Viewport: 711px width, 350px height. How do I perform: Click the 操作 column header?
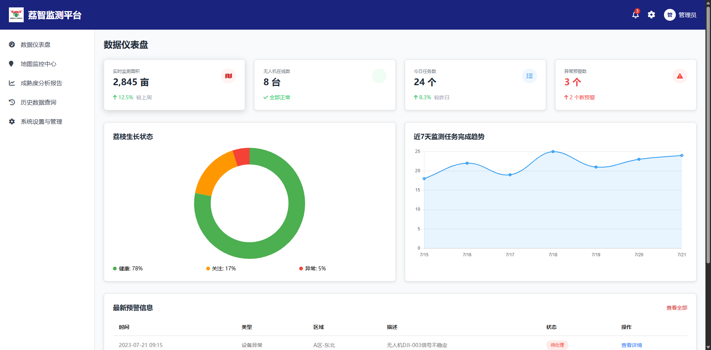[x=627, y=327]
